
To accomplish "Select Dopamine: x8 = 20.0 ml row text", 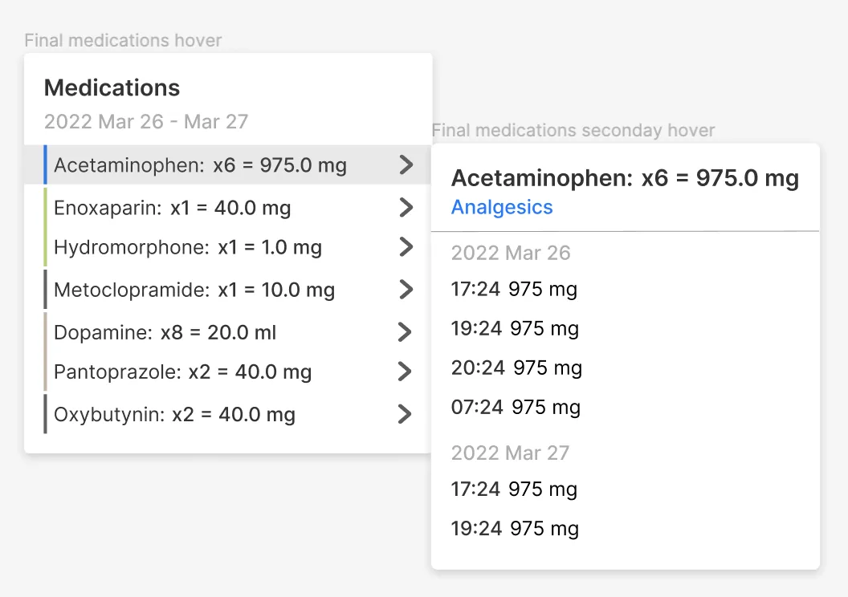I will click(165, 333).
